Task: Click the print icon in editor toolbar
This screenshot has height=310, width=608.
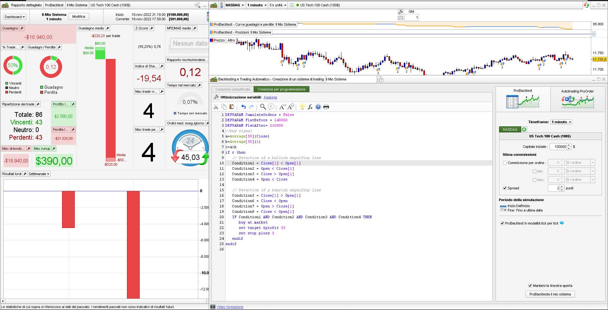Action: (326, 107)
